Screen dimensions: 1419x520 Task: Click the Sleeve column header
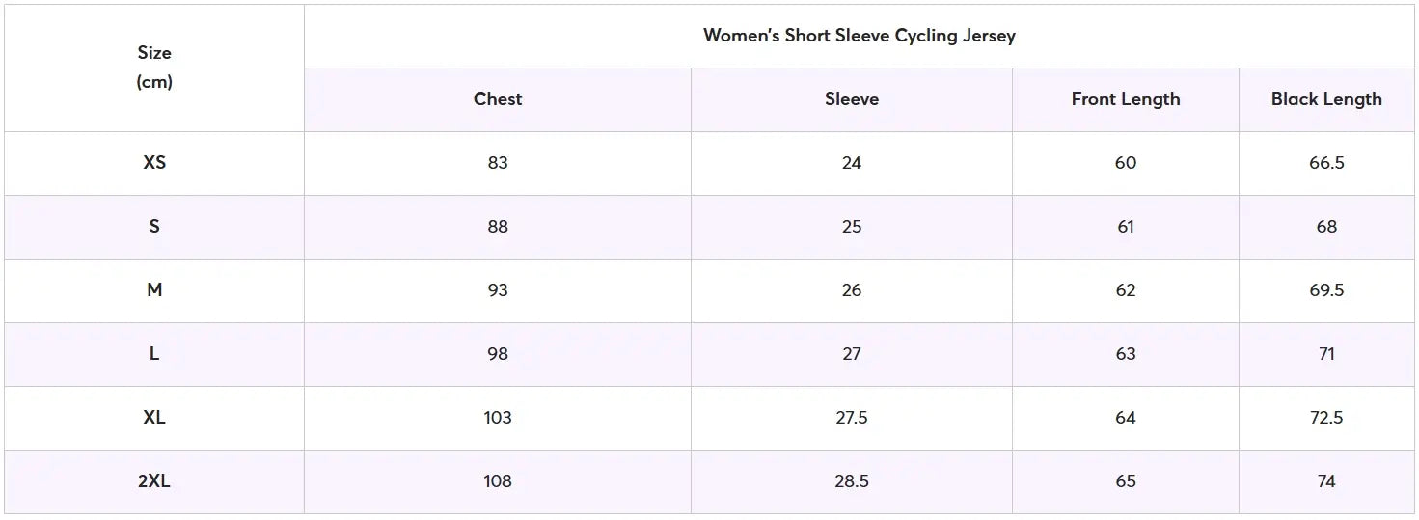[852, 99]
